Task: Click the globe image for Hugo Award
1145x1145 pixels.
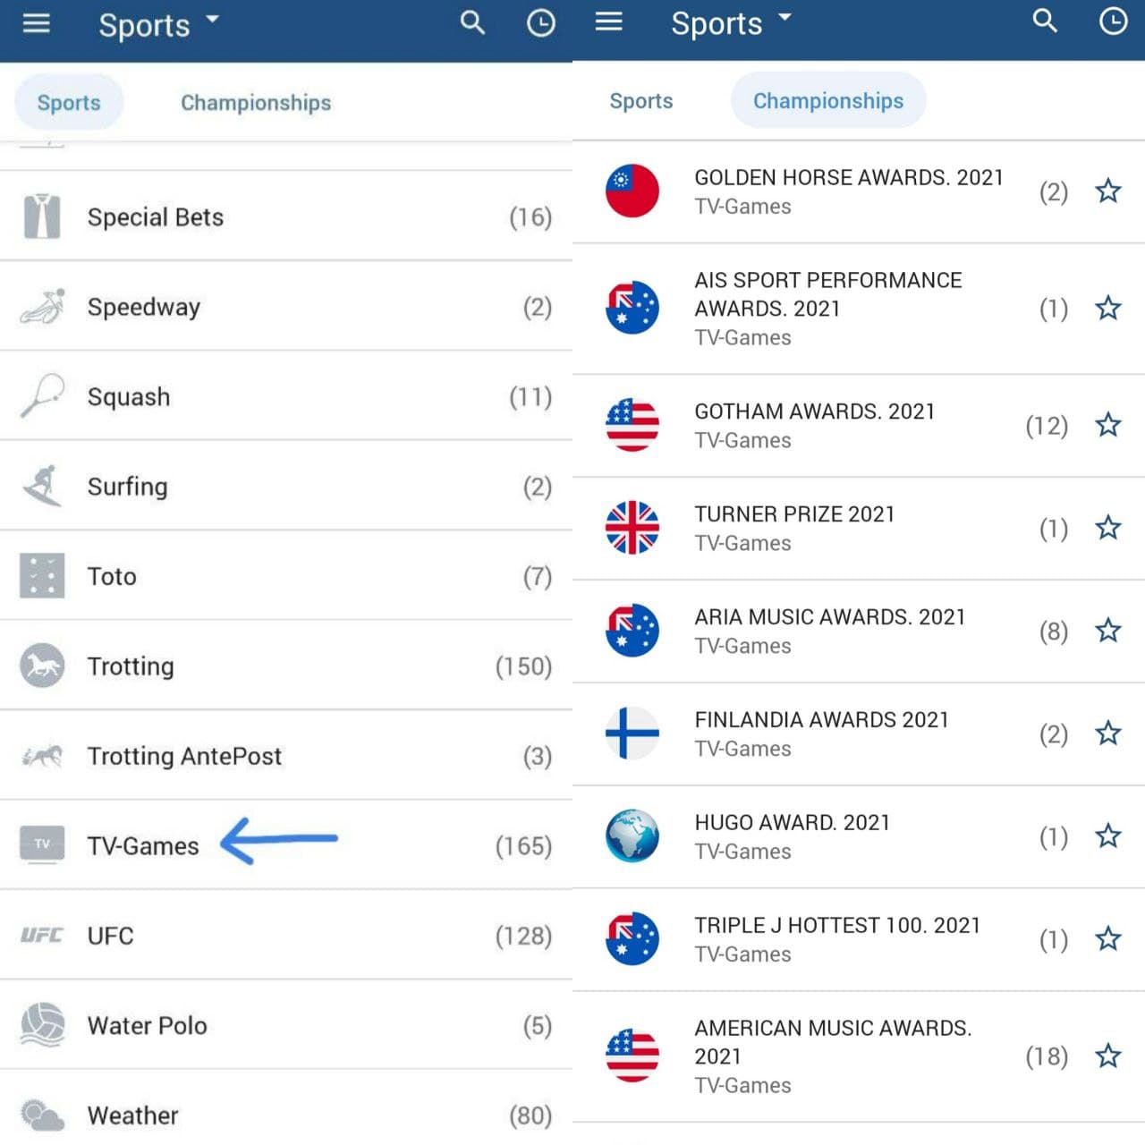Action: tap(632, 836)
